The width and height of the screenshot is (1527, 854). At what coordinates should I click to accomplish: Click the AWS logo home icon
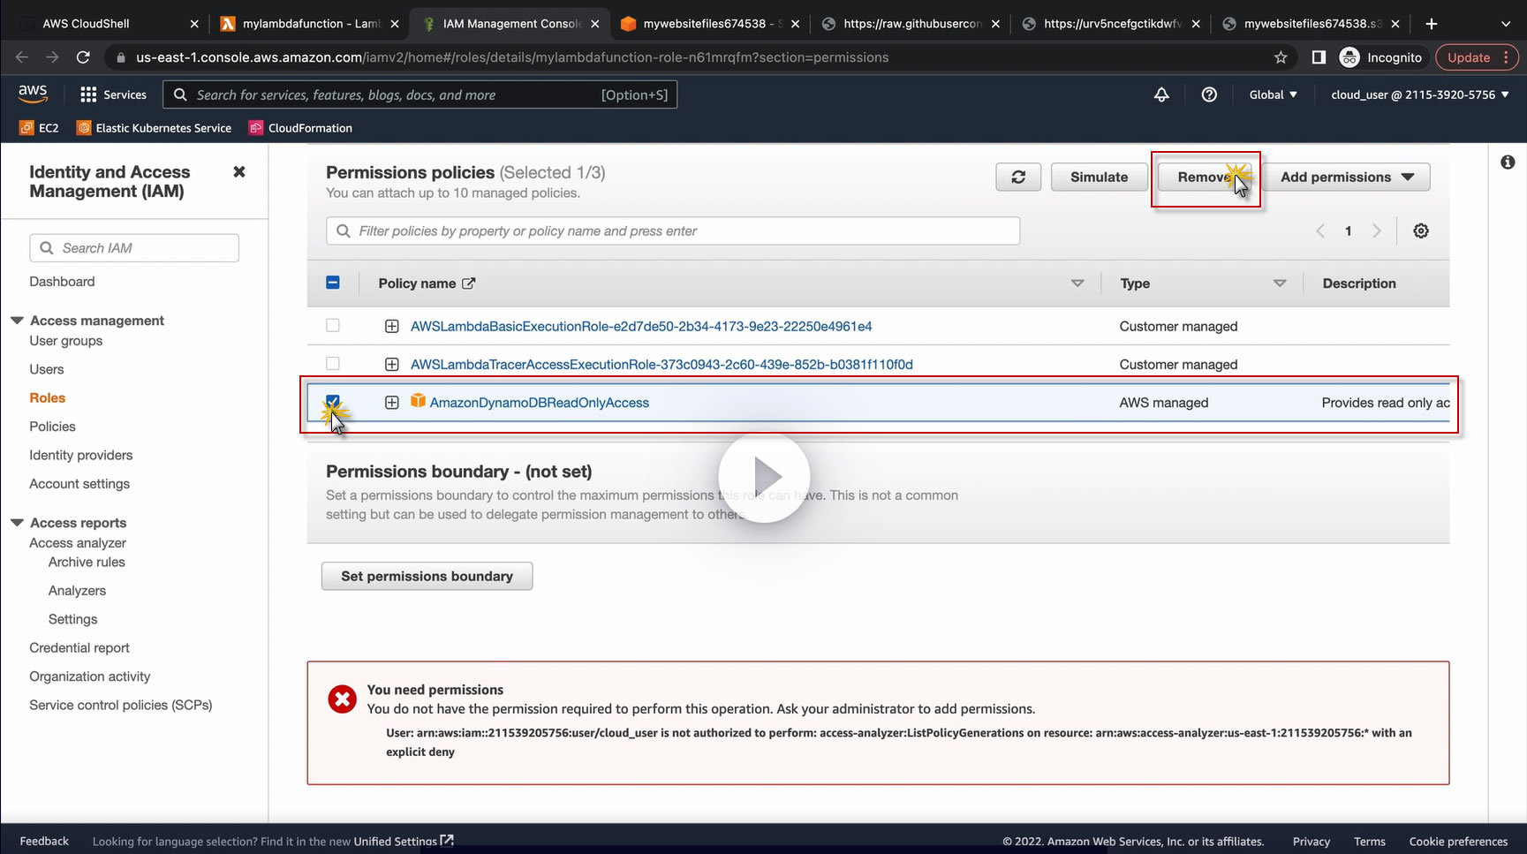point(33,94)
